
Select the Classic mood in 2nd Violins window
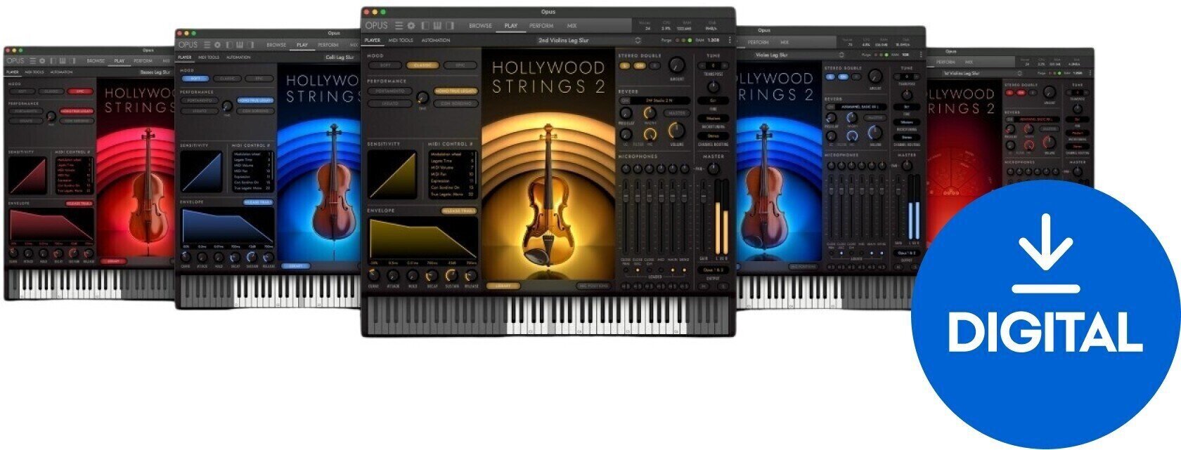coord(422,65)
